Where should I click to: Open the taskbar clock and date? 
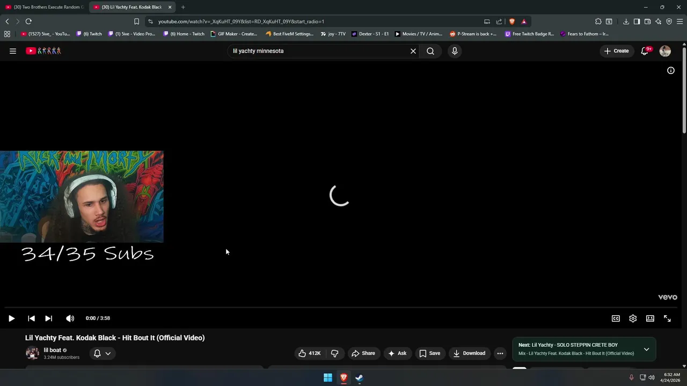coord(671,377)
